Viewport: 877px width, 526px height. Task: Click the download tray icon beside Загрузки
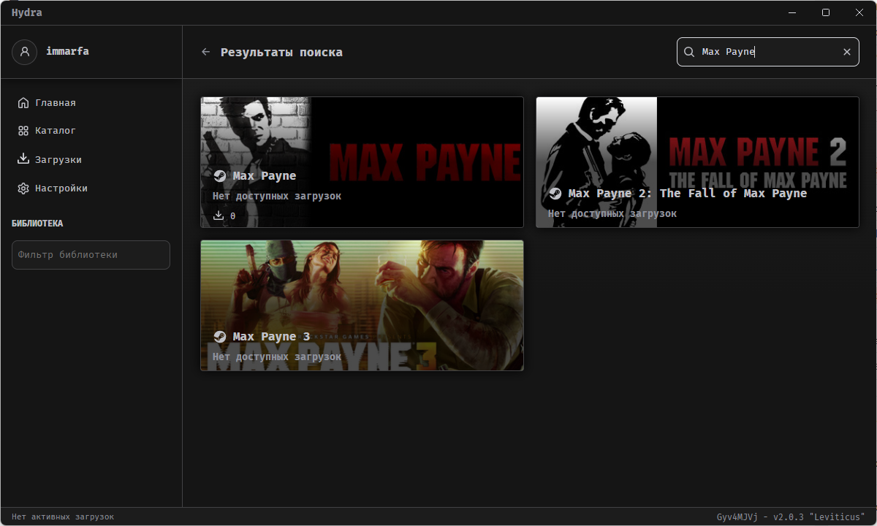(x=23, y=159)
